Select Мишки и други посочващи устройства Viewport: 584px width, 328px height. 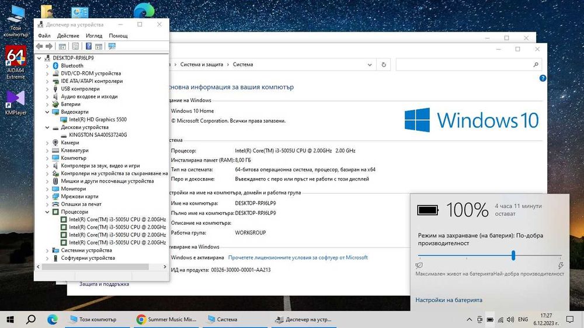click(107, 181)
